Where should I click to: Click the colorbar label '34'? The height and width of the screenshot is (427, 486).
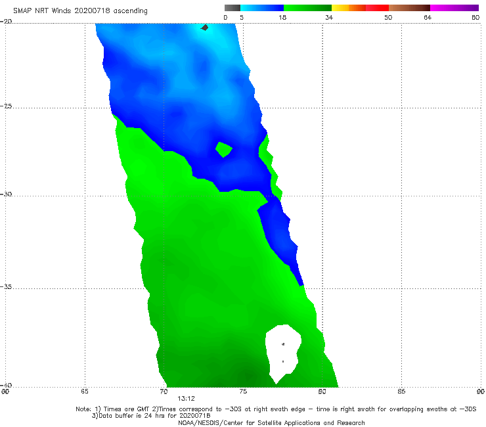click(x=329, y=18)
